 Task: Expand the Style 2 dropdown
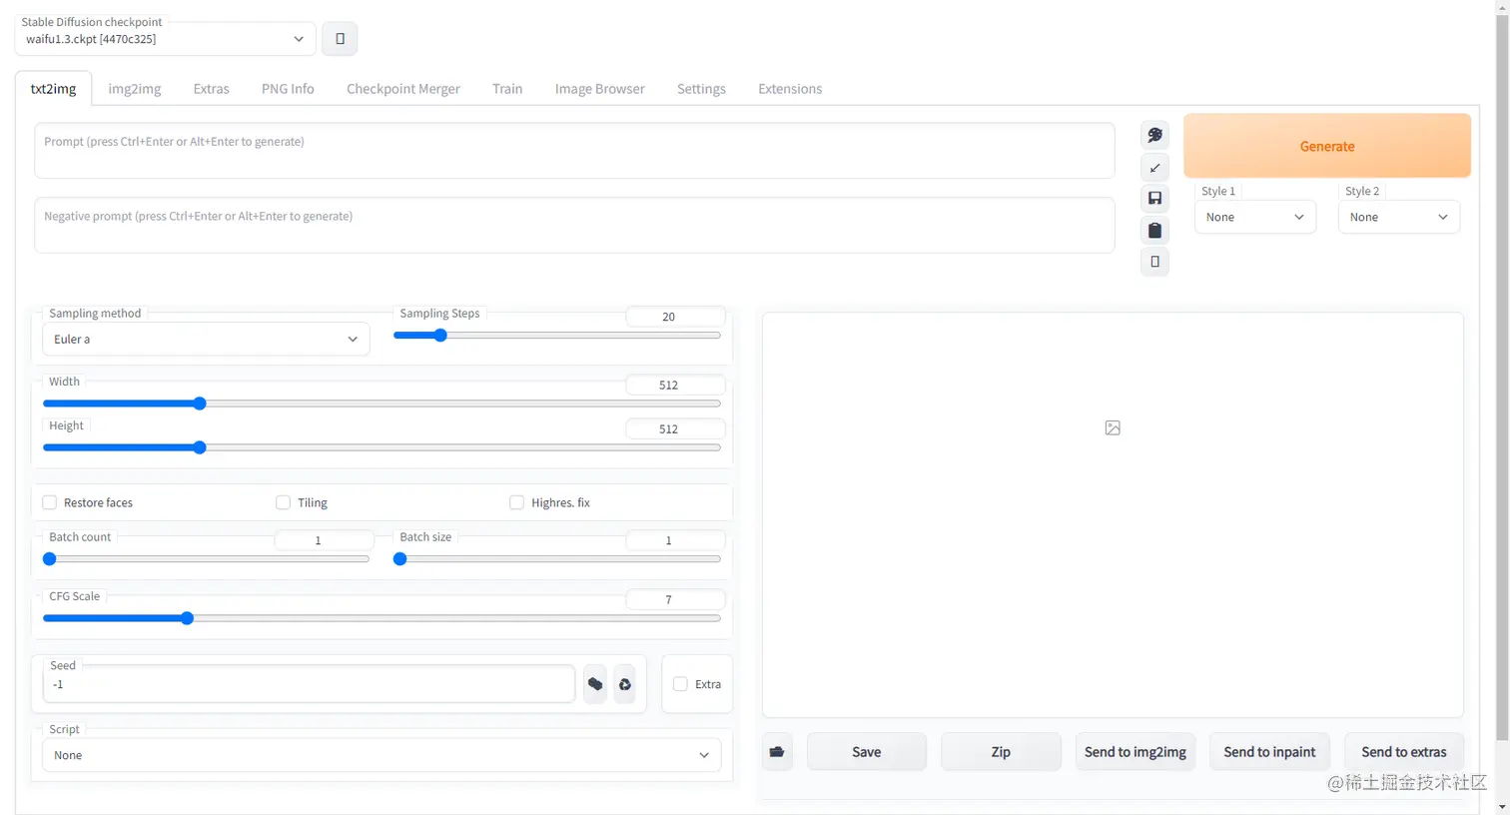click(x=1399, y=217)
